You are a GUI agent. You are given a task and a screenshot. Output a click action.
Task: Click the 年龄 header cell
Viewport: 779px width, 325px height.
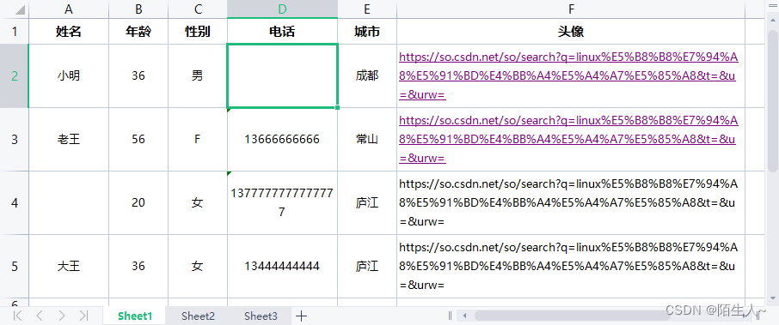(138, 32)
